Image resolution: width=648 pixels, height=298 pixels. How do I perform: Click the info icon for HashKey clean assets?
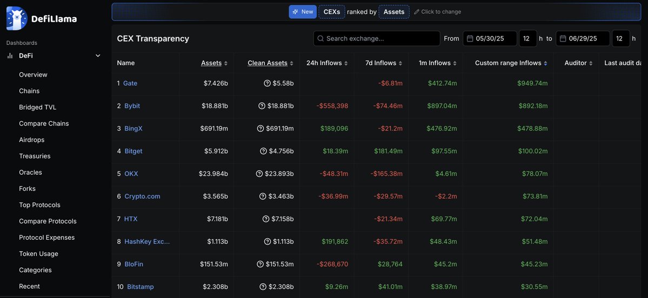pyautogui.click(x=267, y=241)
